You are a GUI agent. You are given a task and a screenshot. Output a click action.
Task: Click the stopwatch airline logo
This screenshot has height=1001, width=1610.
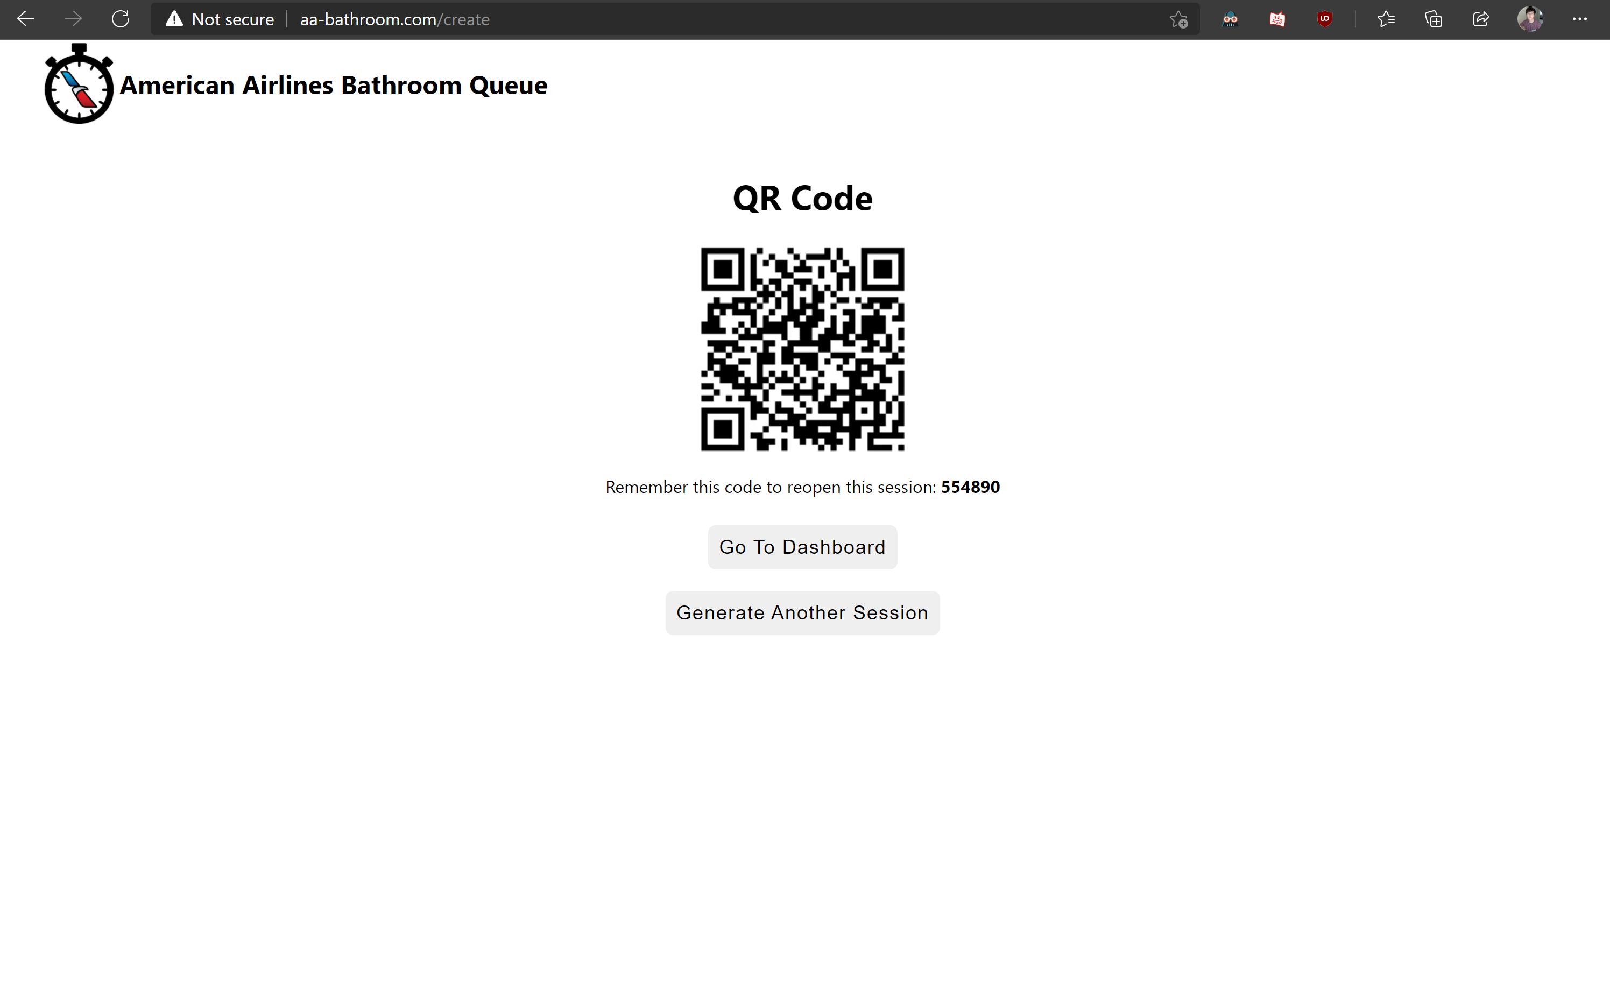coord(79,84)
